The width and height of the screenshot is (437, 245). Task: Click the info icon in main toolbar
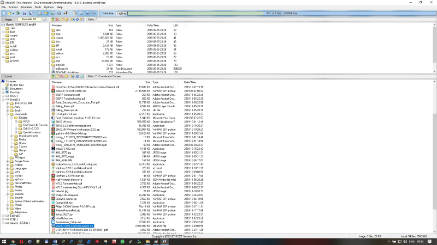(81, 13)
